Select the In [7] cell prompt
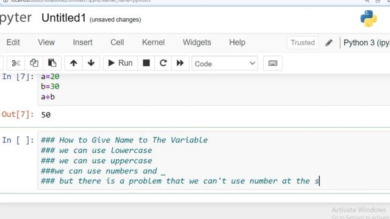This screenshot has width=390, height=219. click(x=18, y=77)
